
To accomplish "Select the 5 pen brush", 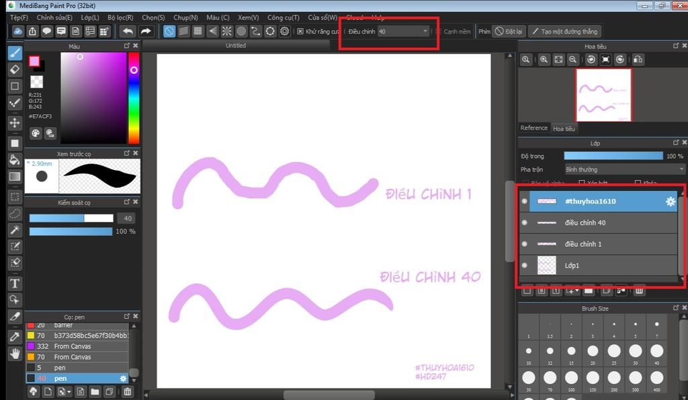I will 77,368.
